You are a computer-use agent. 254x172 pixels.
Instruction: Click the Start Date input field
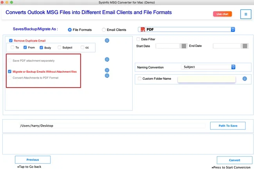[x=168, y=46]
